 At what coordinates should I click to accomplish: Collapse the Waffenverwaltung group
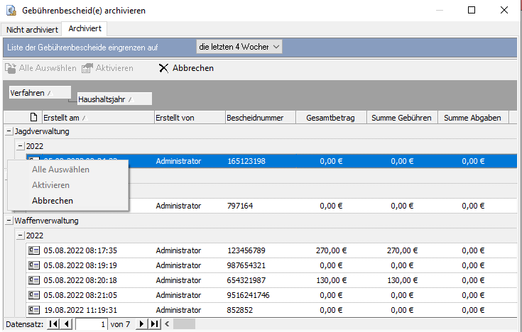9,221
